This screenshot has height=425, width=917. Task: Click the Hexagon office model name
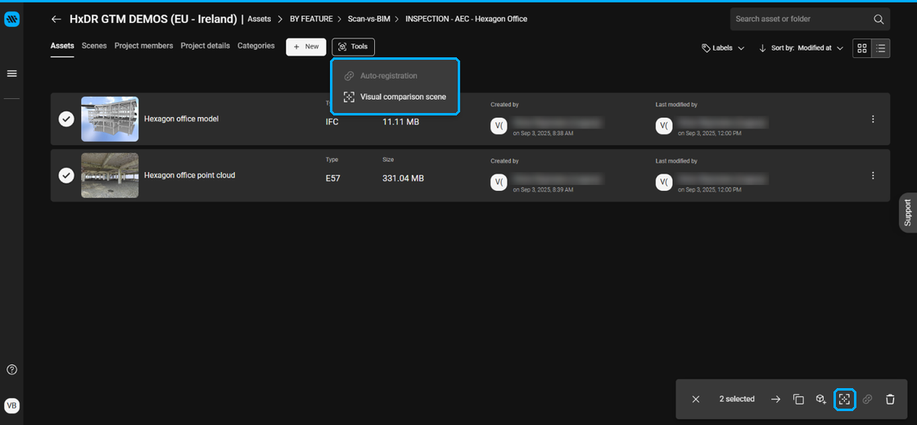click(x=181, y=120)
